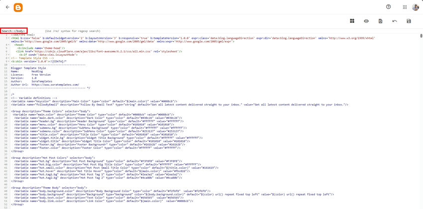Viewport: 423px width, 209px height.
Task: Open the account profile avatar
Action: [416, 7]
